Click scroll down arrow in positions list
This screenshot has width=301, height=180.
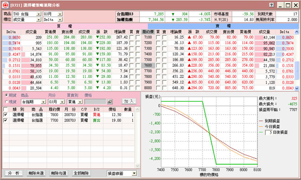[x=137, y=166]
